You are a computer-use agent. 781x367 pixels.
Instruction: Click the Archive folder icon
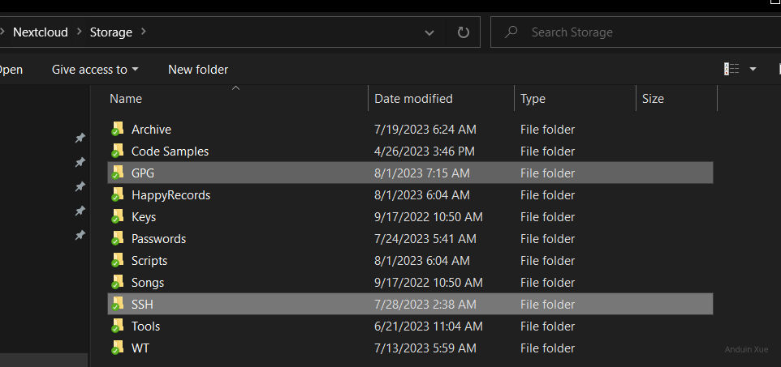pos(118,130)
